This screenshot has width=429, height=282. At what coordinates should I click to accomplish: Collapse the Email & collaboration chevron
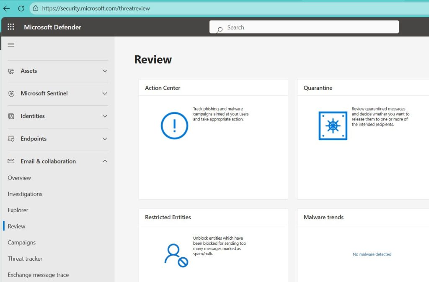pos(105,162)
